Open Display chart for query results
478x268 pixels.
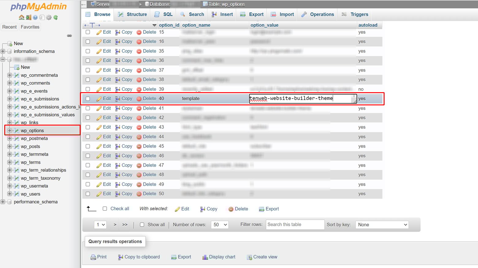click(x=218, y=257)
